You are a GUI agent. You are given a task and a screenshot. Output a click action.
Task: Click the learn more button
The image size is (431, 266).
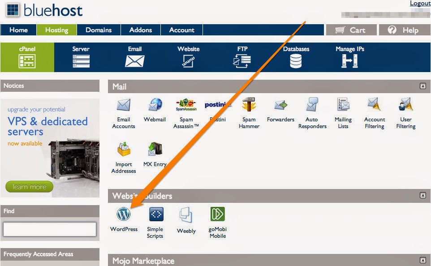30,187
